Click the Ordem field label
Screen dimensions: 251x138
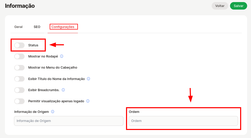tap(134, 112)
